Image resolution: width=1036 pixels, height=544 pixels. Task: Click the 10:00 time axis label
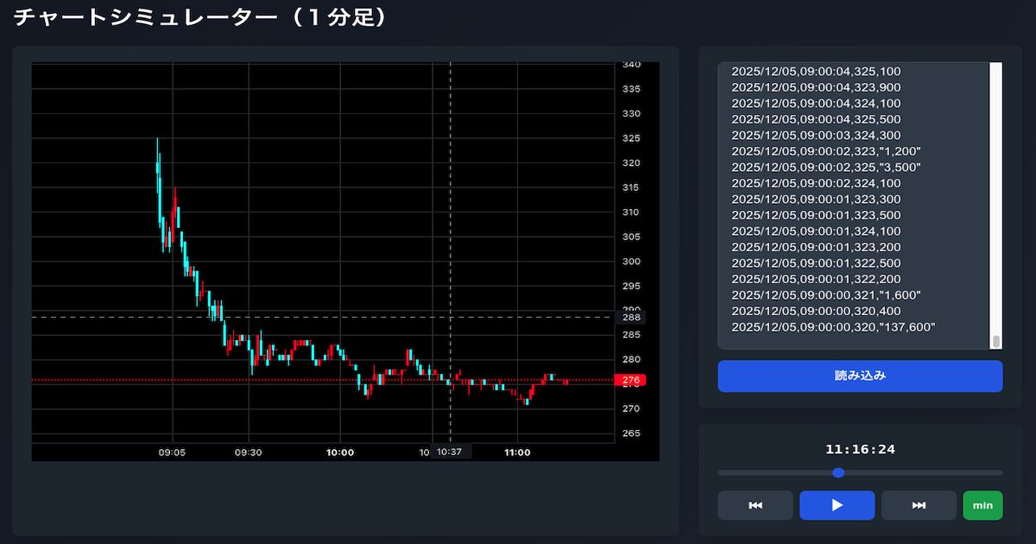(340, 452)
